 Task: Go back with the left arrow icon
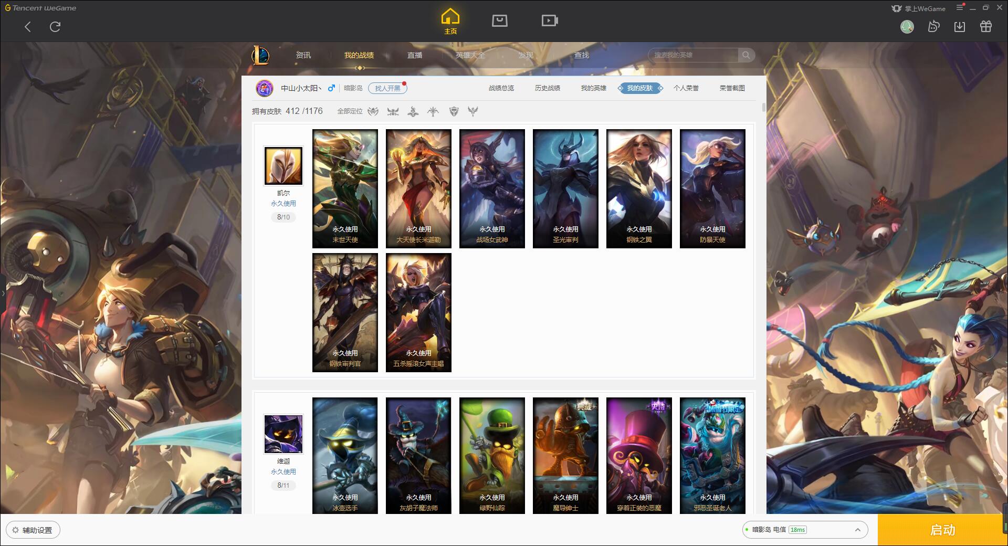click(x=28, y=27)
